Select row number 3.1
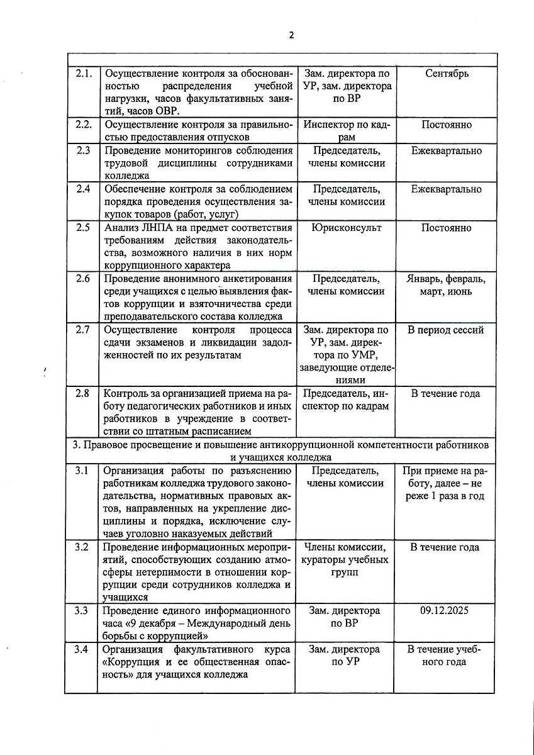534x755 pixels. click(82, 470)
